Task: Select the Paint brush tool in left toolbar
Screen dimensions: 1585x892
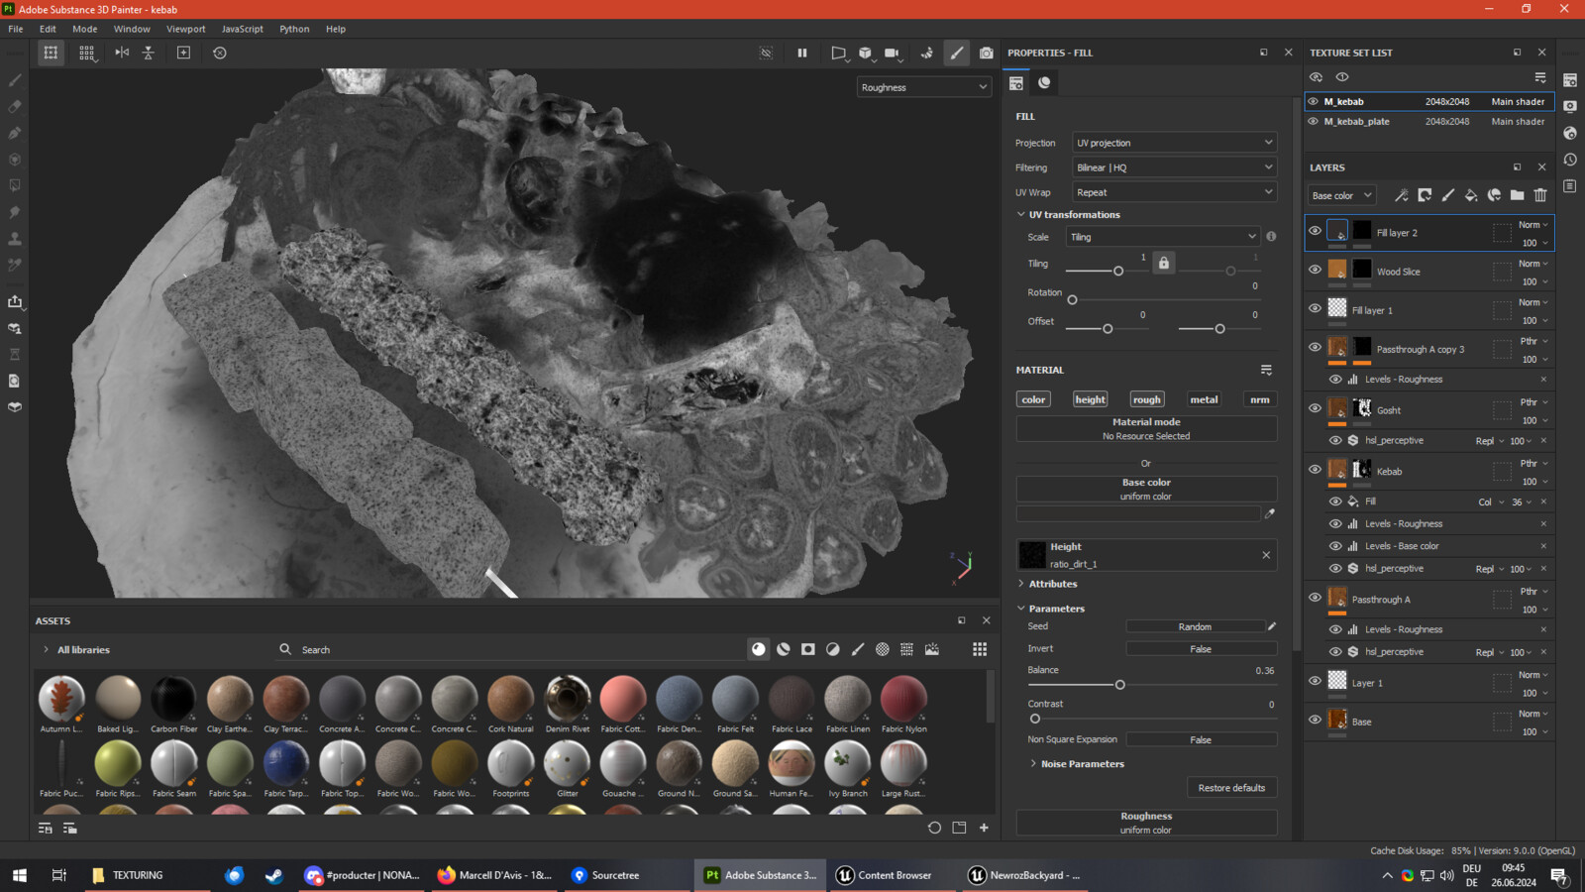Action: [x=15, y=80]
